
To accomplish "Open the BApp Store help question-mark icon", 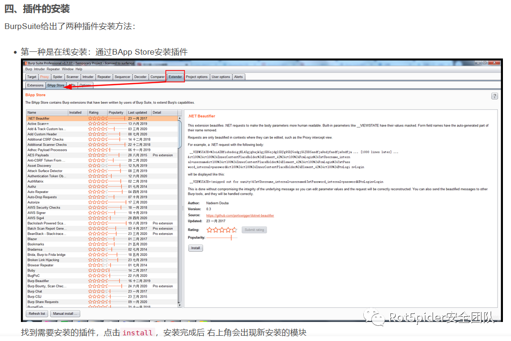I will 494,96.
